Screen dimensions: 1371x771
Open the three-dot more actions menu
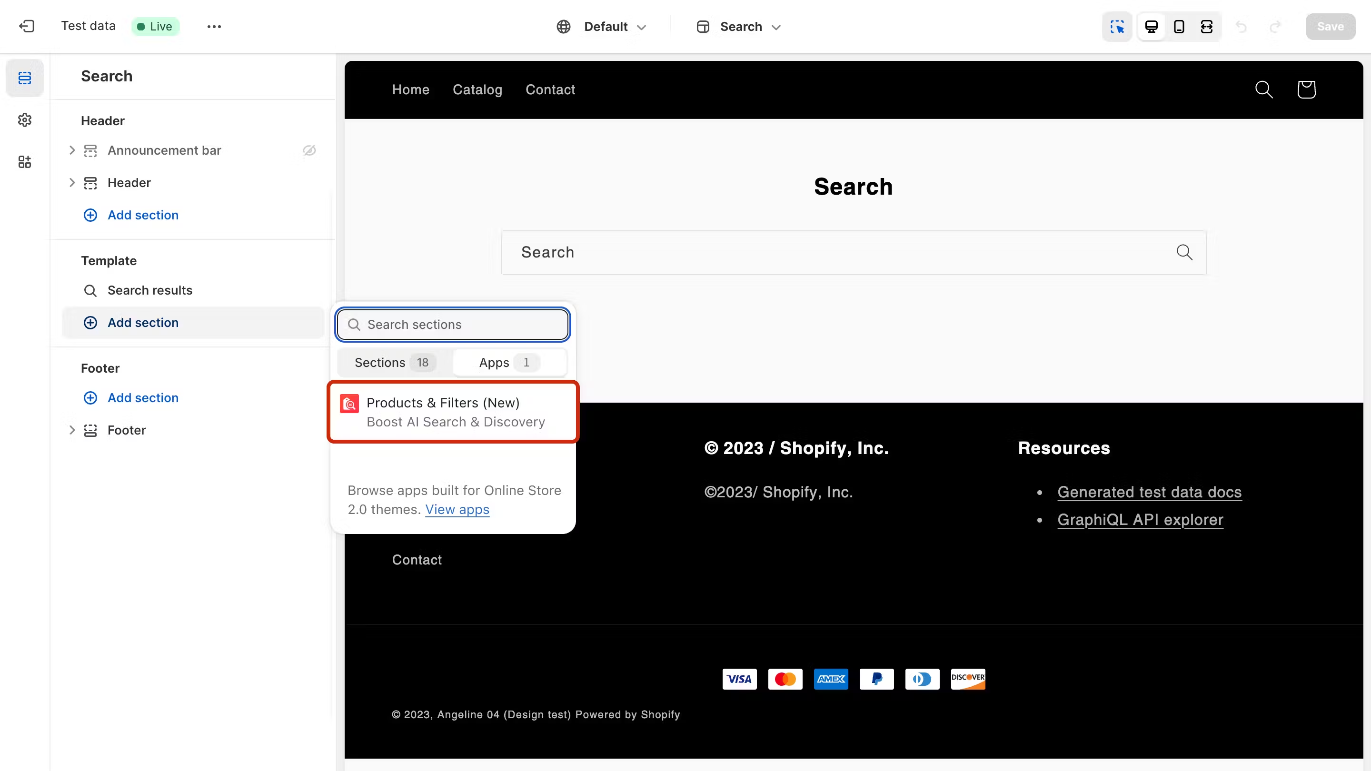pyautogui.click(x=214, y=27)
